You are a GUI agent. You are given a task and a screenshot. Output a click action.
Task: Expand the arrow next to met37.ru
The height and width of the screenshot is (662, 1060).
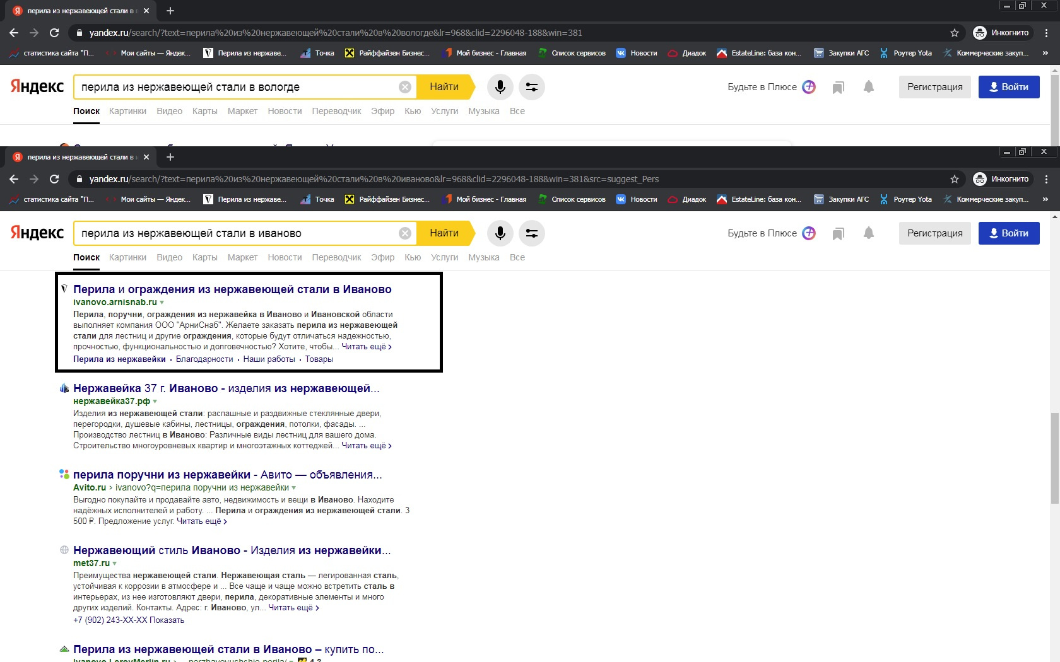click(x=115, y=564)
